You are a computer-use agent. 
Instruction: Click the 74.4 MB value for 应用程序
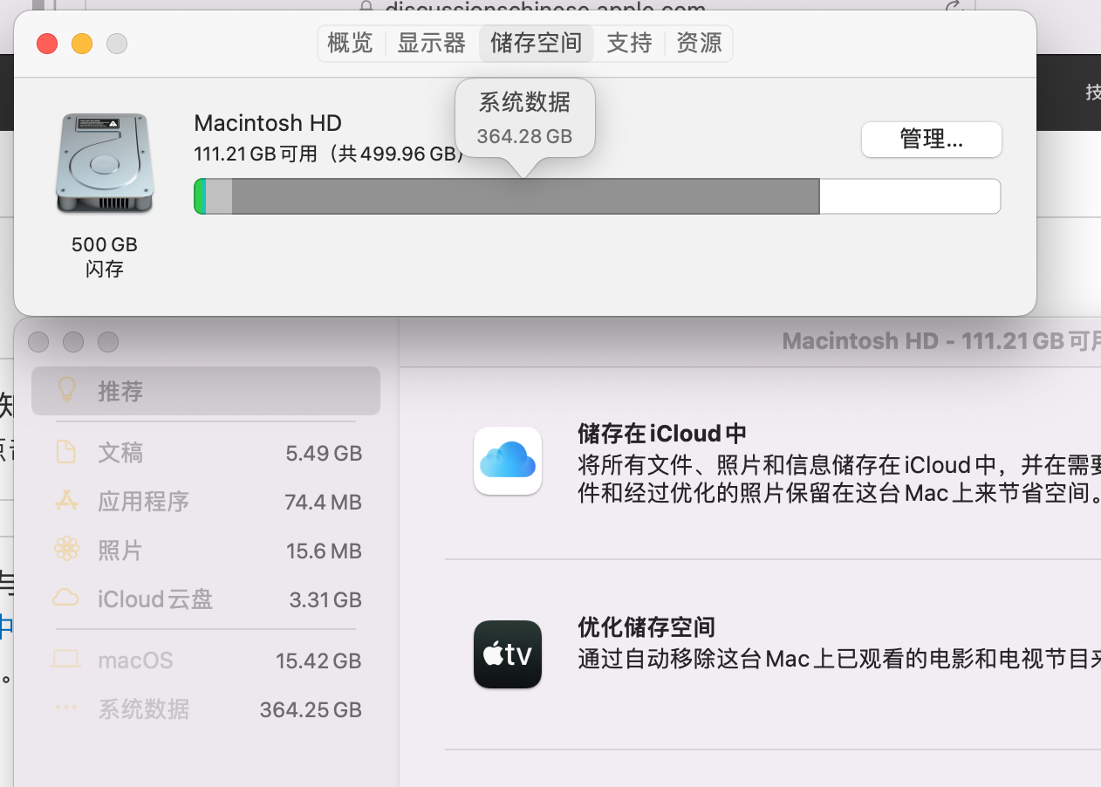click(323, 503)
